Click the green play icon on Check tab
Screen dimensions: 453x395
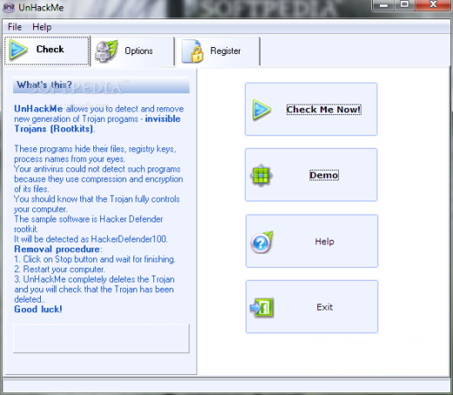(x=18, y=50)
